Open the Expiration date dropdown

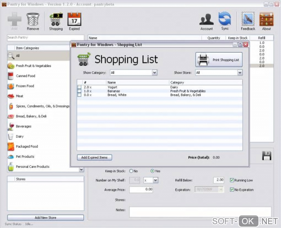pos(221,189)
